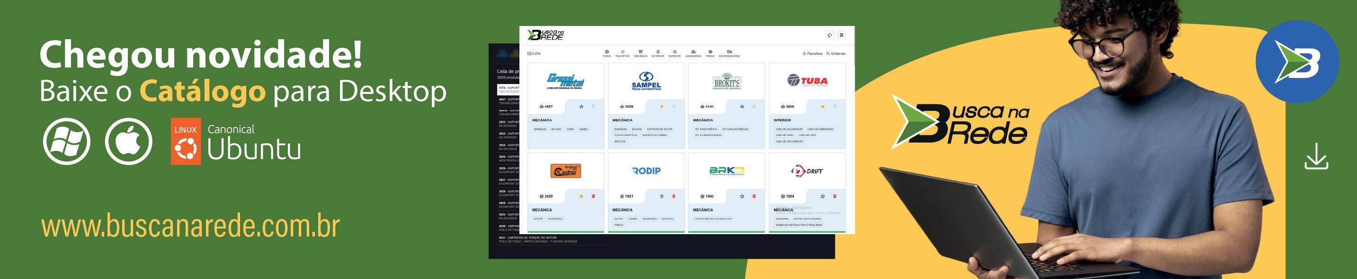Image resolution: width=1357 pixels, height=279 pixels.
Task: Click the Windows logo icon on the banner
Action: tap(66, 141)
